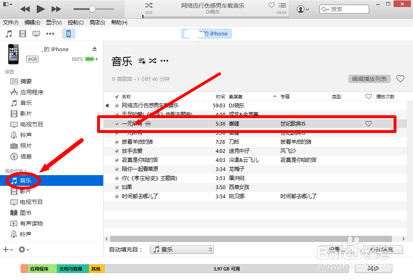413x280 pixels.
Task: Switch to Movies using the film icon
Action: pos(22,33)
